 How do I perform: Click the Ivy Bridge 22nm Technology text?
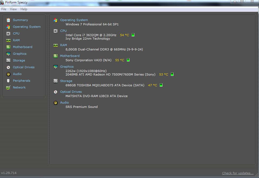tap(88, 39)
